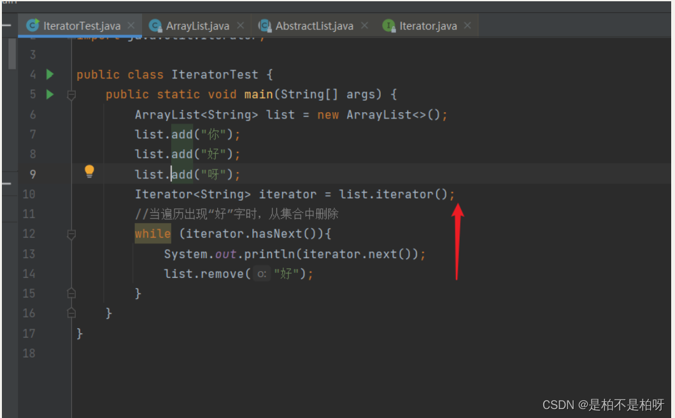The width and height of the screenshot is (675, 418).
Task: Collapse the main method using its fold arrow
Action: 71,94
